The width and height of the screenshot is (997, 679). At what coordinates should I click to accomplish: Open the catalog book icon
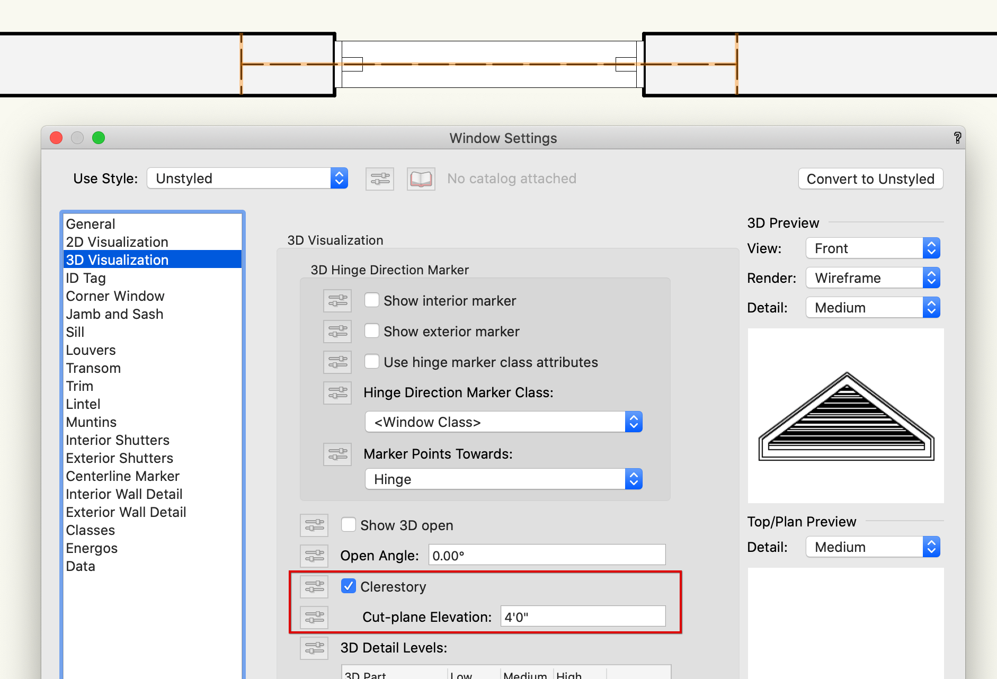[x=421, y=178]
